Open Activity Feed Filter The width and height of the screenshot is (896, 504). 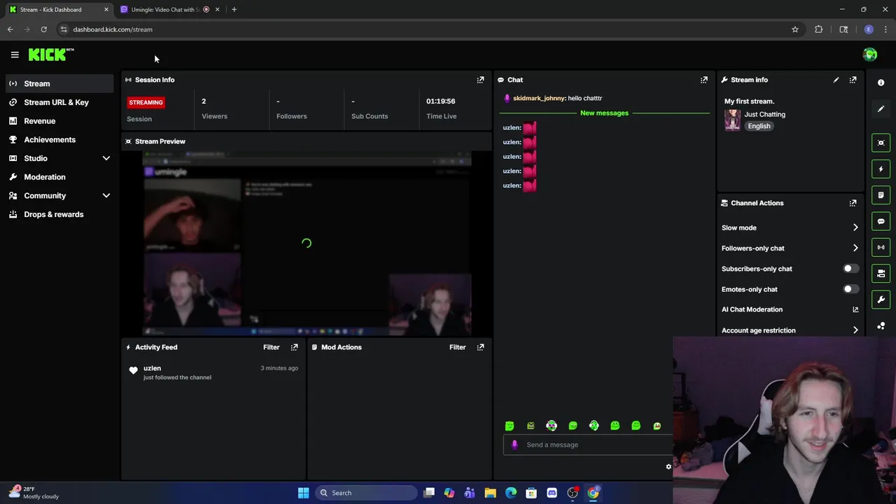coord(271,347)
